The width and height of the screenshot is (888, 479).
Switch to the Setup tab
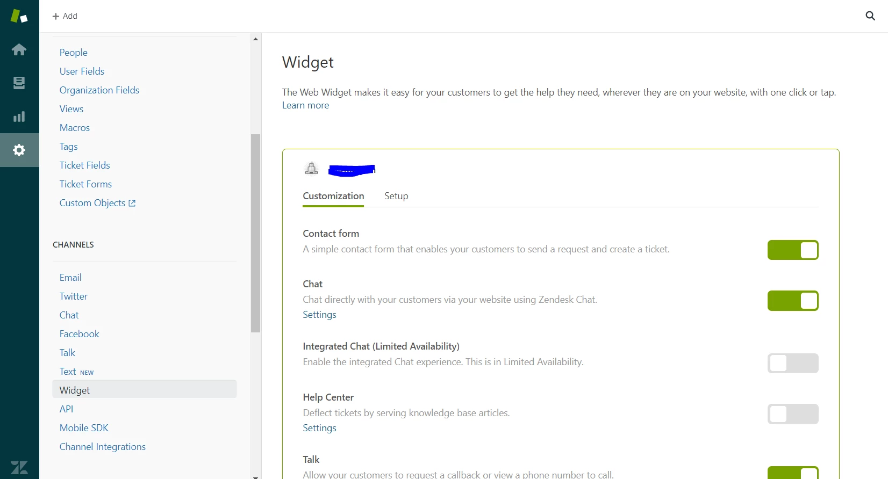(396, 196)
